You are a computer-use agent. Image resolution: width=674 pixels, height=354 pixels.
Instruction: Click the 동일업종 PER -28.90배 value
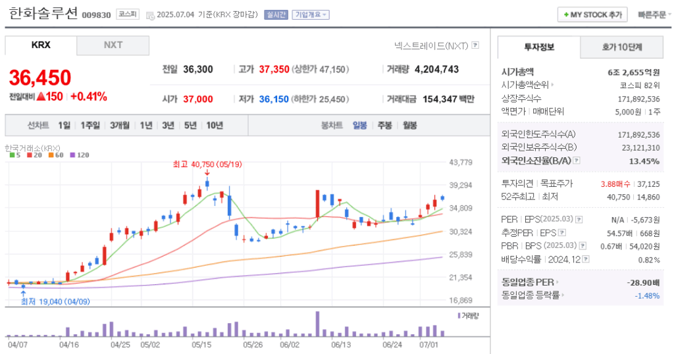pos(643,283)
